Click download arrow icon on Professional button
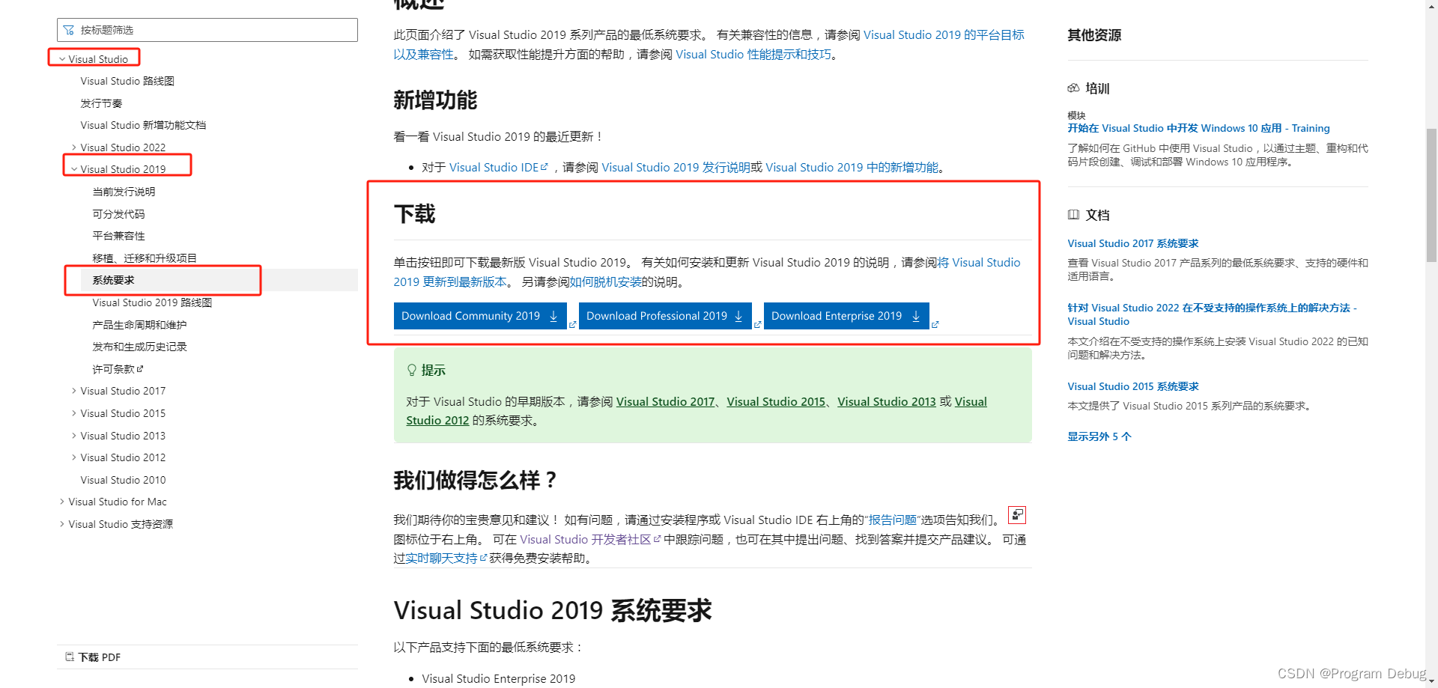This screenshot has width=1438, height=688. coord(738,316)
